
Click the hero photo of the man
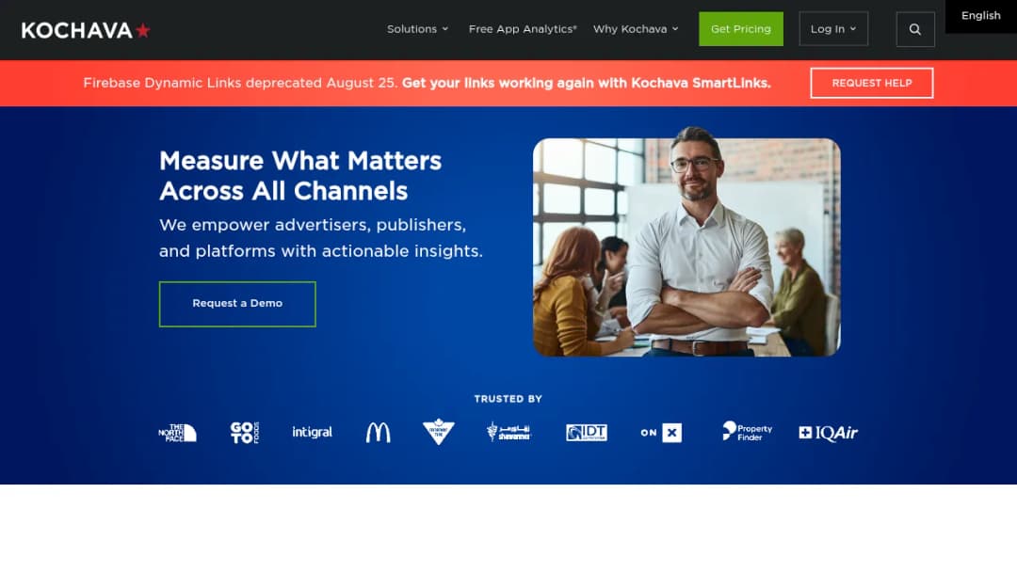[x=686, y=243]
